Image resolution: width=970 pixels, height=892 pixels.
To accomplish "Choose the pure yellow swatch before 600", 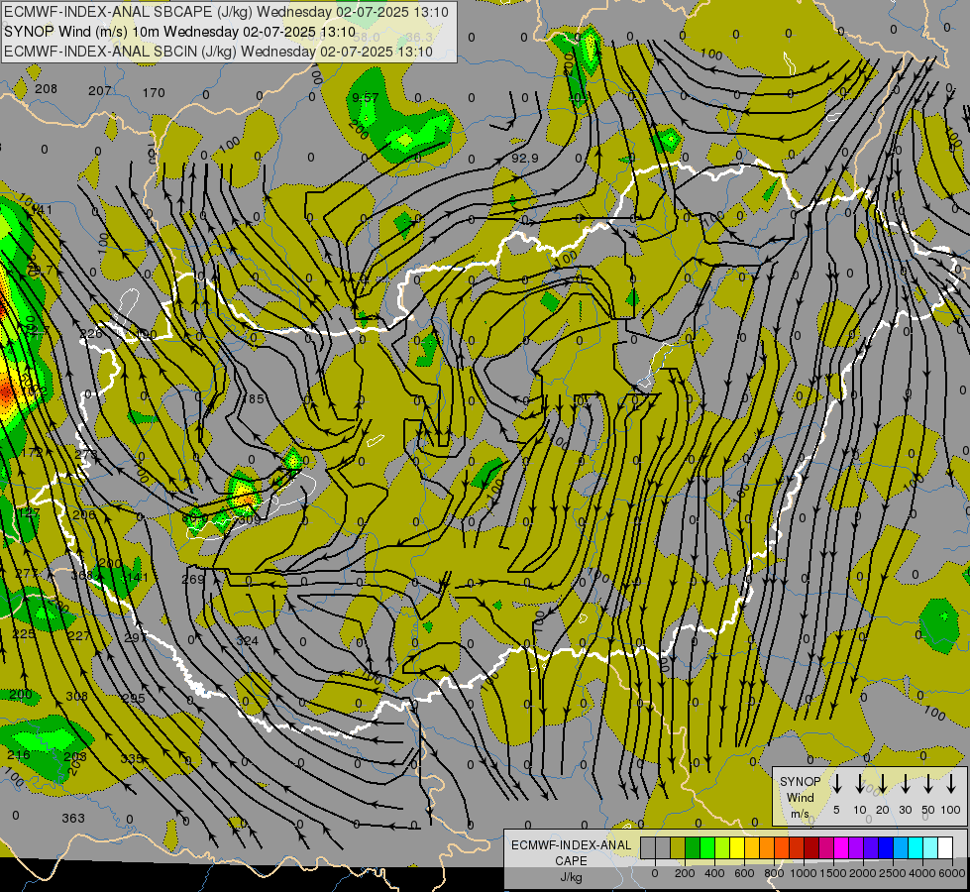I will click(x=737, y=847).
